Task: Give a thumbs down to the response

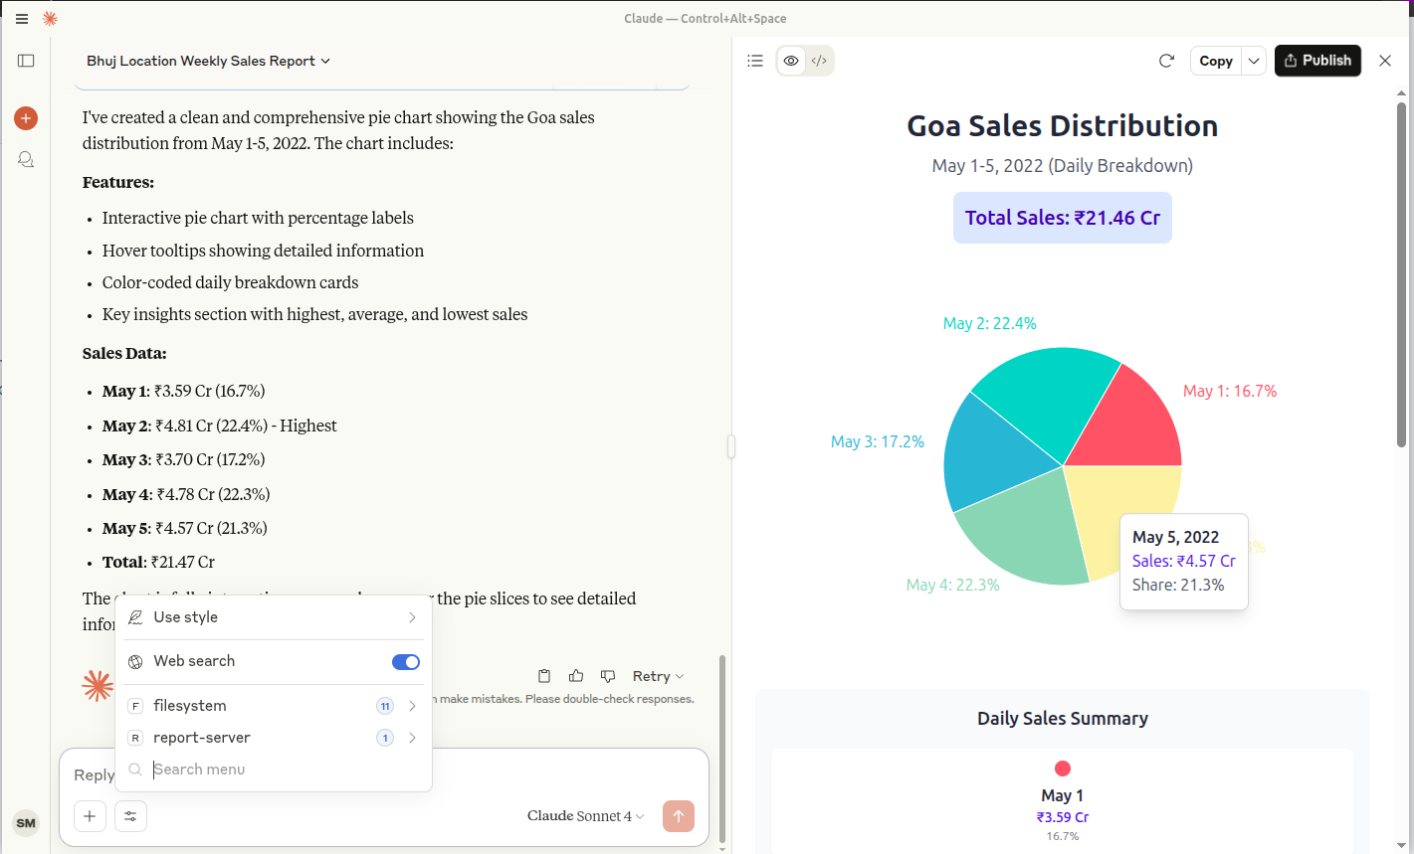Action: (607, 675)
